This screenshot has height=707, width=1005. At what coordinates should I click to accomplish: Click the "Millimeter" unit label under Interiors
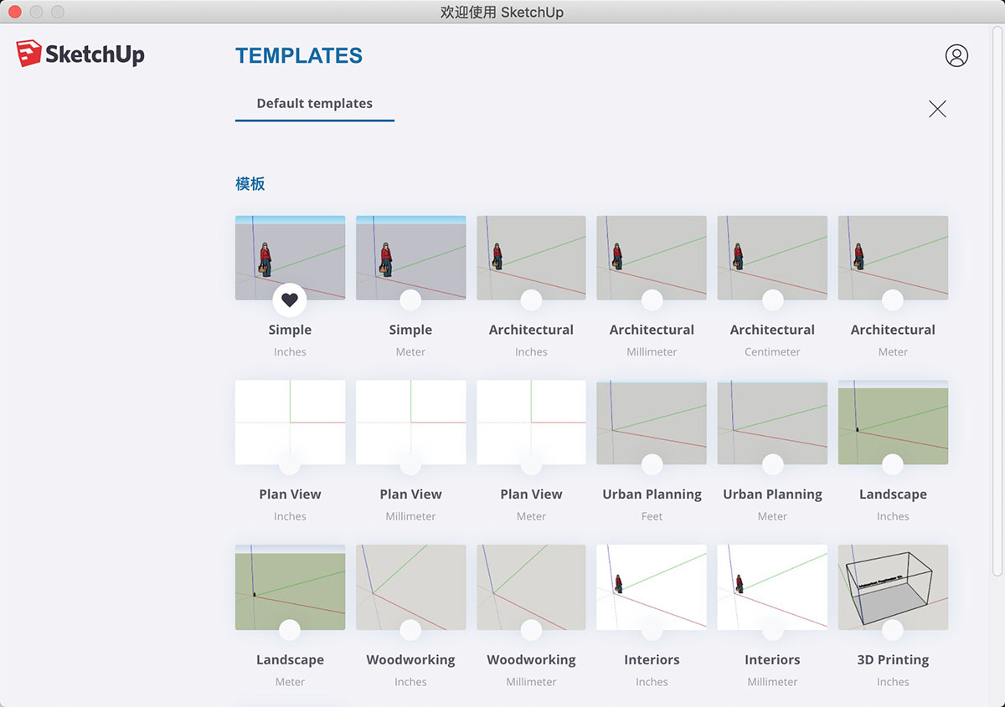tap(772, 682)
